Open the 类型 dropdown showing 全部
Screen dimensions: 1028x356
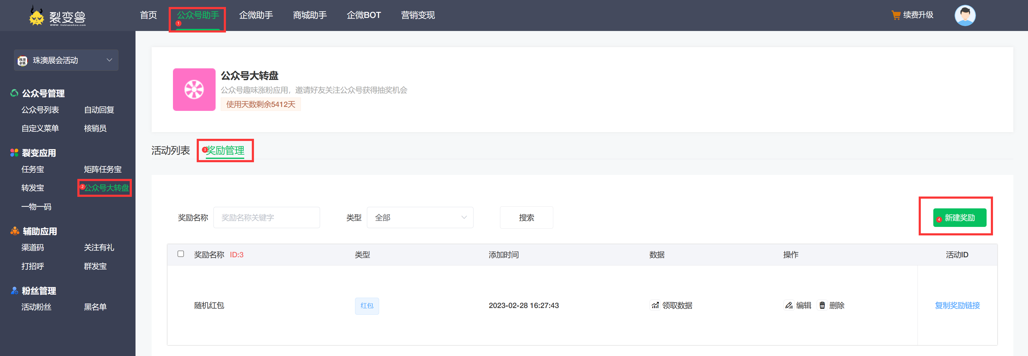coord(420,217)
